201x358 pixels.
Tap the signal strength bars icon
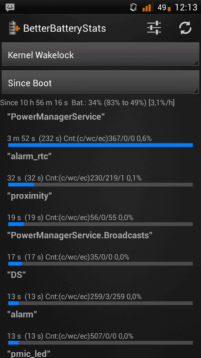pyautogui.click(x=147, y=8)
